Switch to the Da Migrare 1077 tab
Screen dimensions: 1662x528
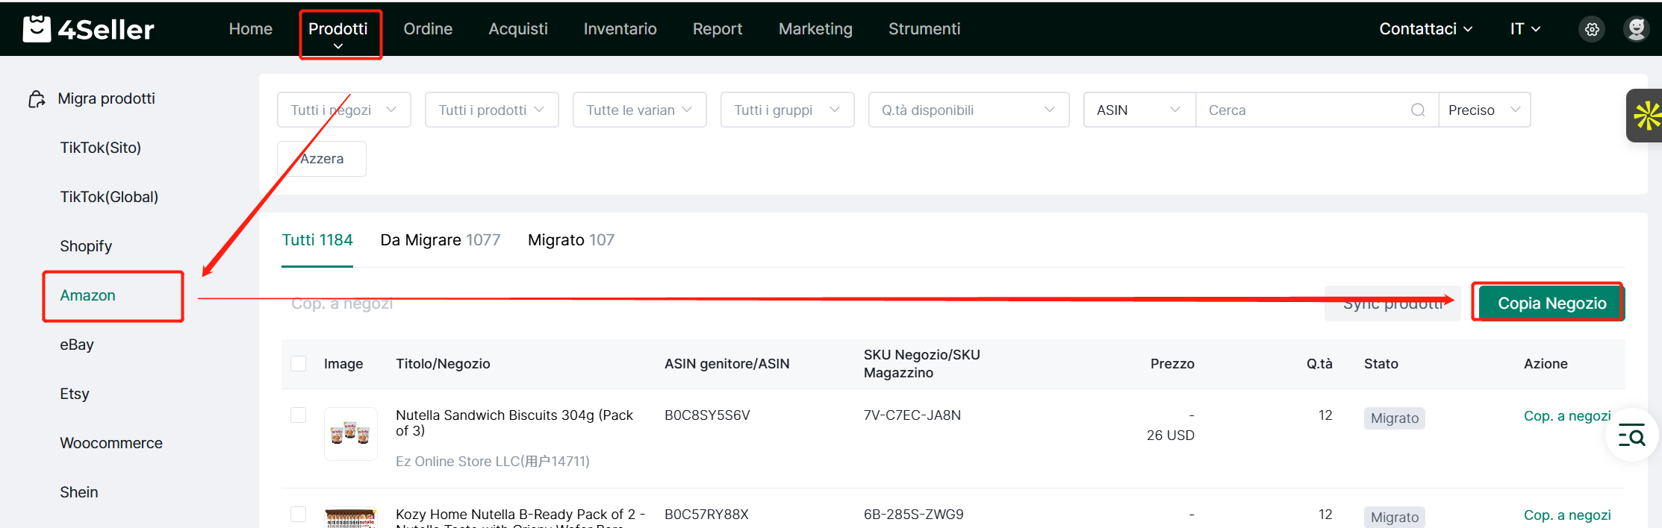tap(441, 240)
